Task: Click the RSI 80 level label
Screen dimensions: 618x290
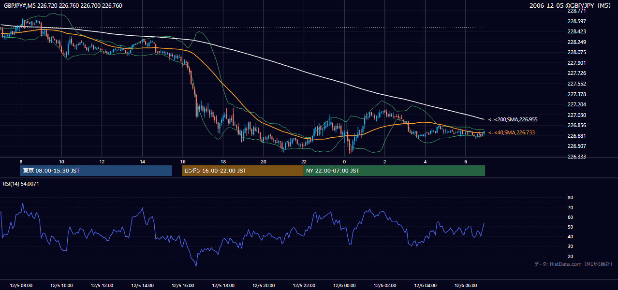Action: pos(570,198)
